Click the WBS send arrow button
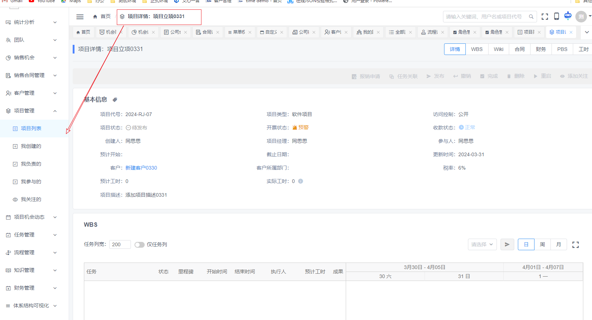 507,244
